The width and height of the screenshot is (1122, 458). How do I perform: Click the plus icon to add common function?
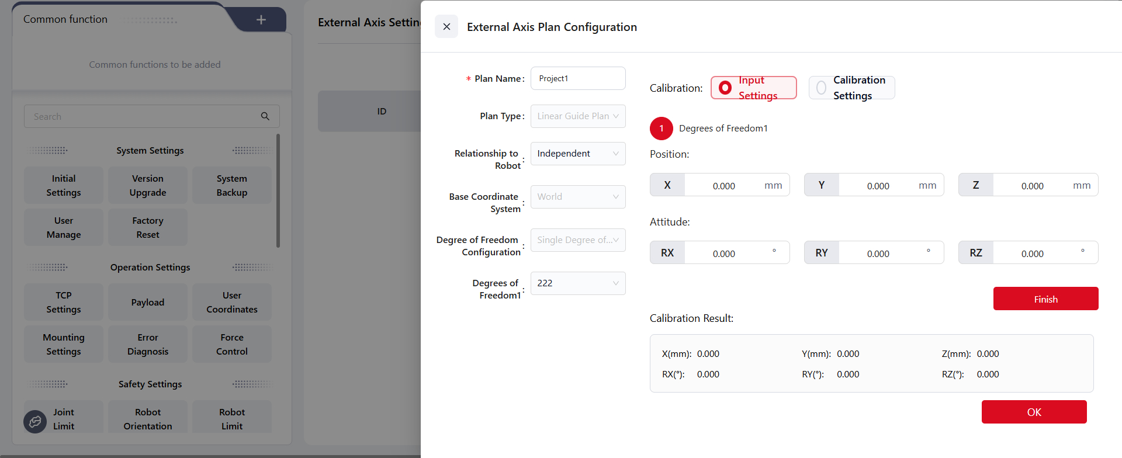coord(261,20)
